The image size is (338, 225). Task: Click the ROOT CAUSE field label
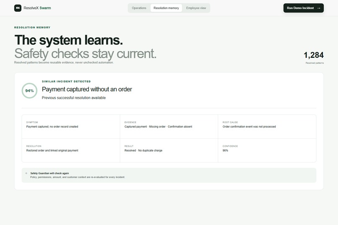click(x=230, y=122)
